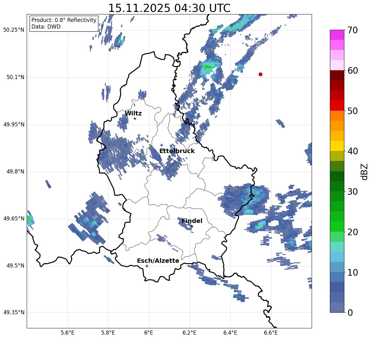The image size is (372, 339).
Task: Click the 70 value on the colorbar
Action: coord(353,30)
